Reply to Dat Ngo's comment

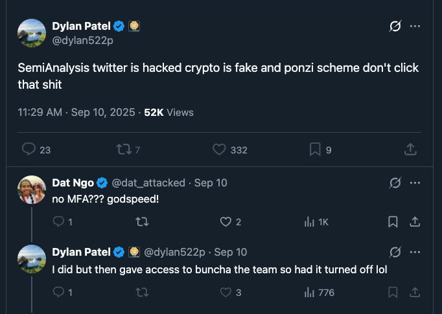coord(58,222)
